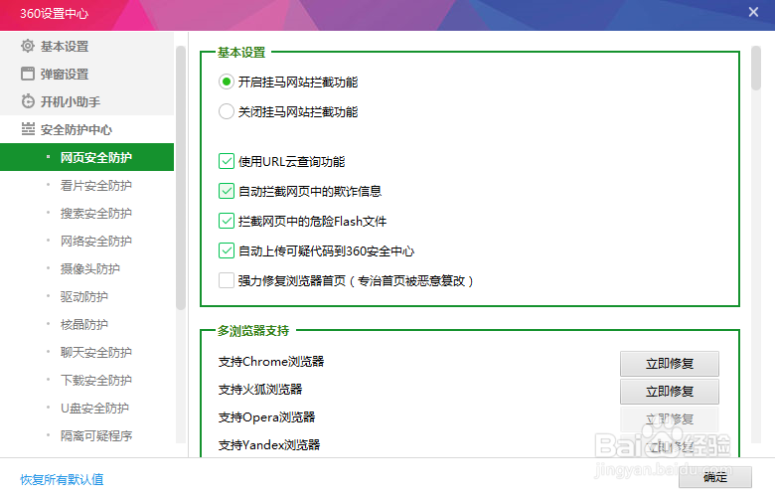Select 关闭挂马网站拦截功能 radio button

pos(227,111)
